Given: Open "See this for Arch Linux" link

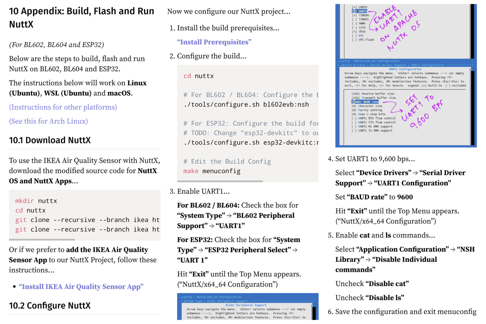Looking at the screenshot, I should pyautogui.click(x=48, y=121).
